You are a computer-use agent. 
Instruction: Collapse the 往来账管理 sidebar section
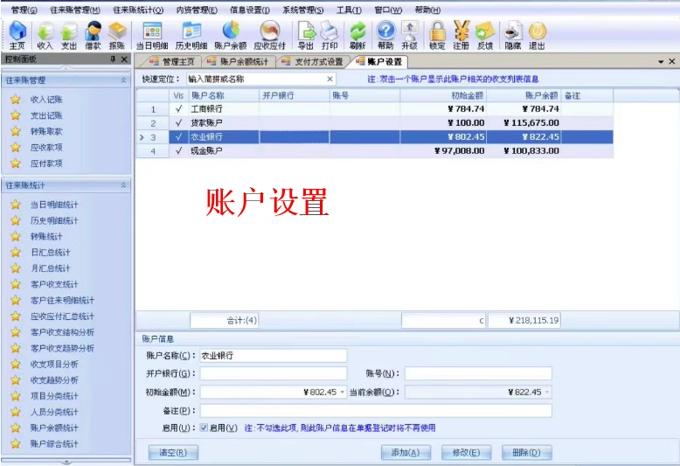(123, 80)
